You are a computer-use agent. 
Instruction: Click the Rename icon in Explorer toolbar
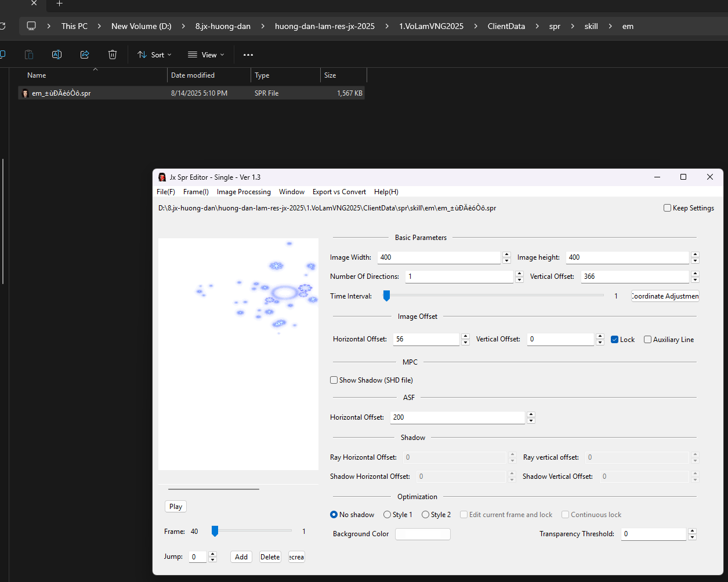tap(57, 54)
